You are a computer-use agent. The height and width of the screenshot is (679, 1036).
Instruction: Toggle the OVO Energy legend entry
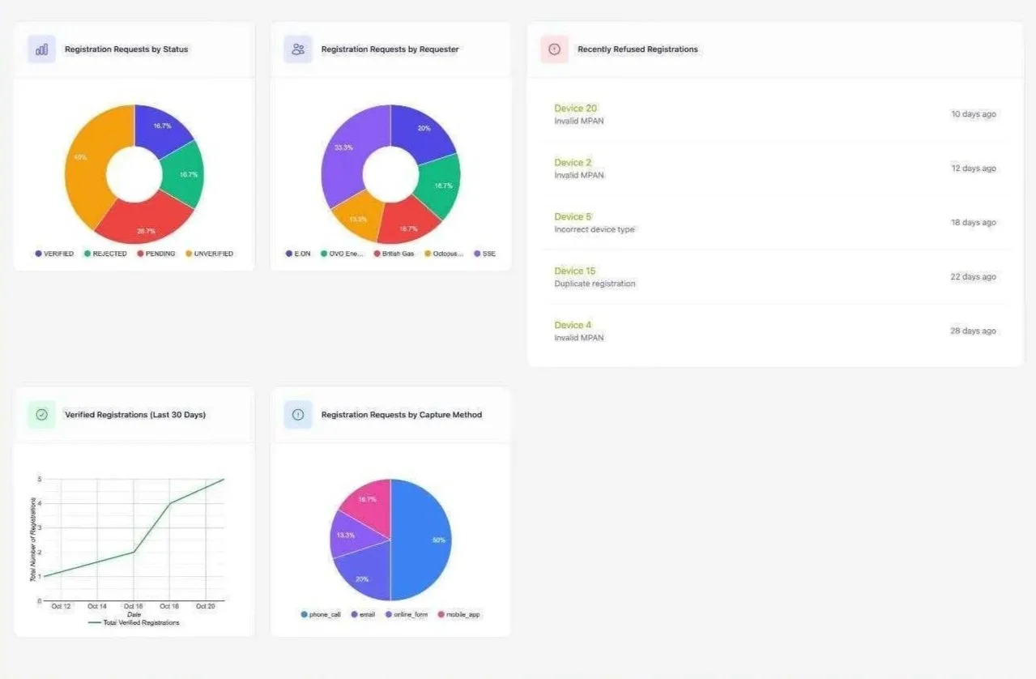[342, 254]
